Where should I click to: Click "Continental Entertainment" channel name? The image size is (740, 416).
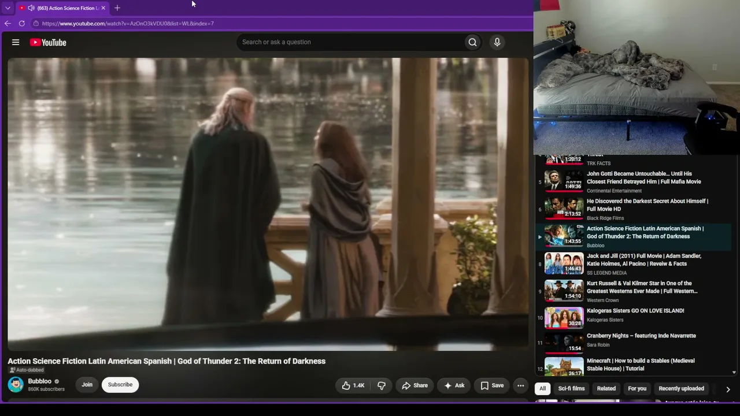[614, 191]
